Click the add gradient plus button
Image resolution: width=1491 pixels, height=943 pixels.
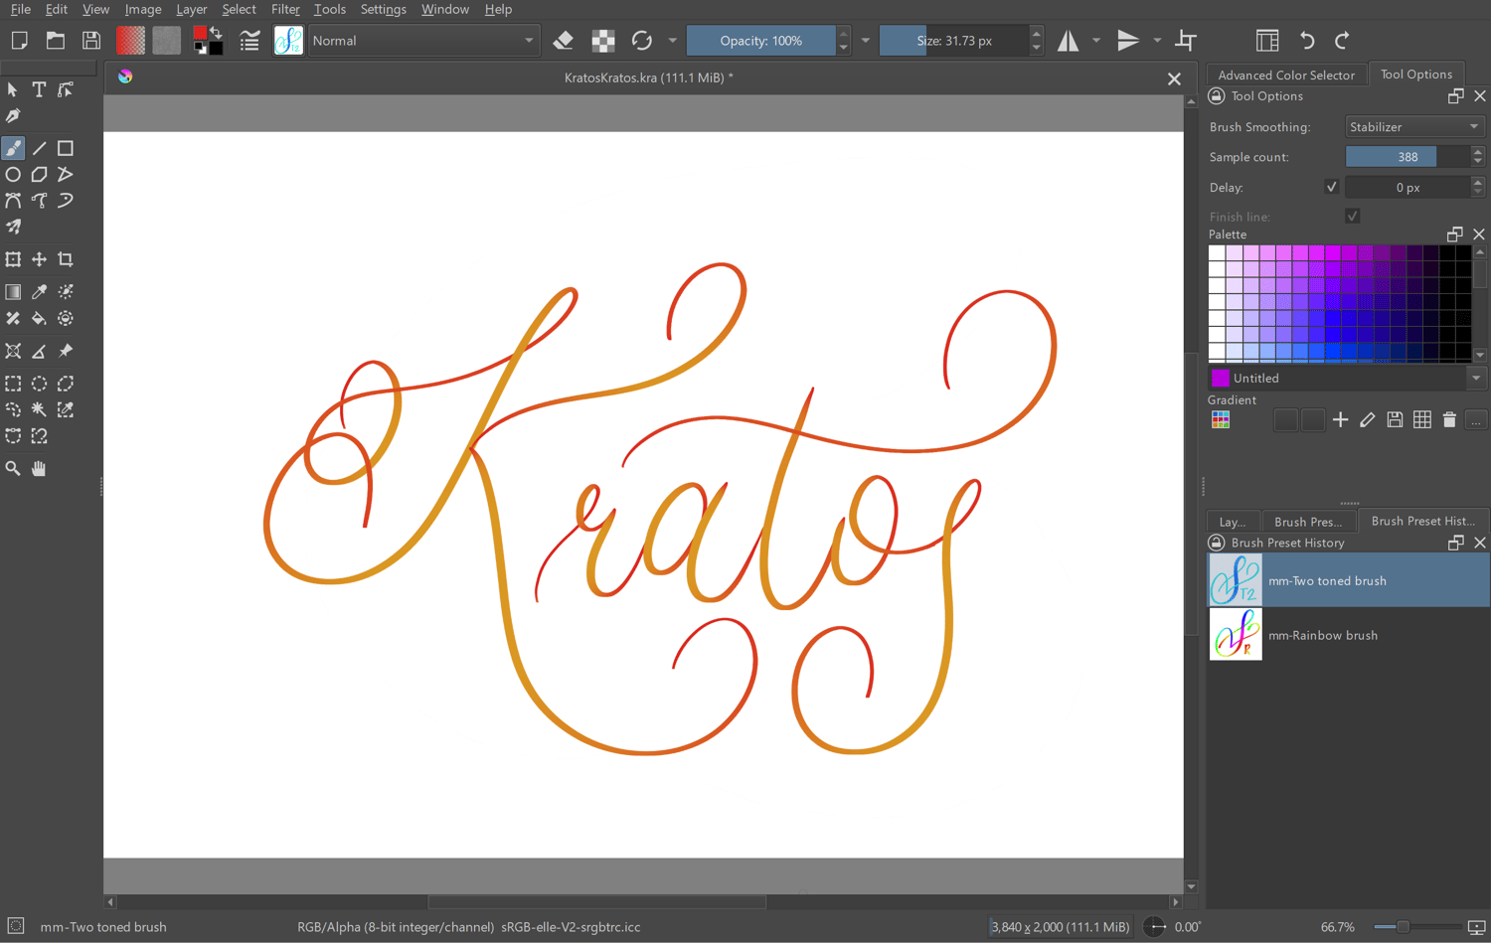1340,420
